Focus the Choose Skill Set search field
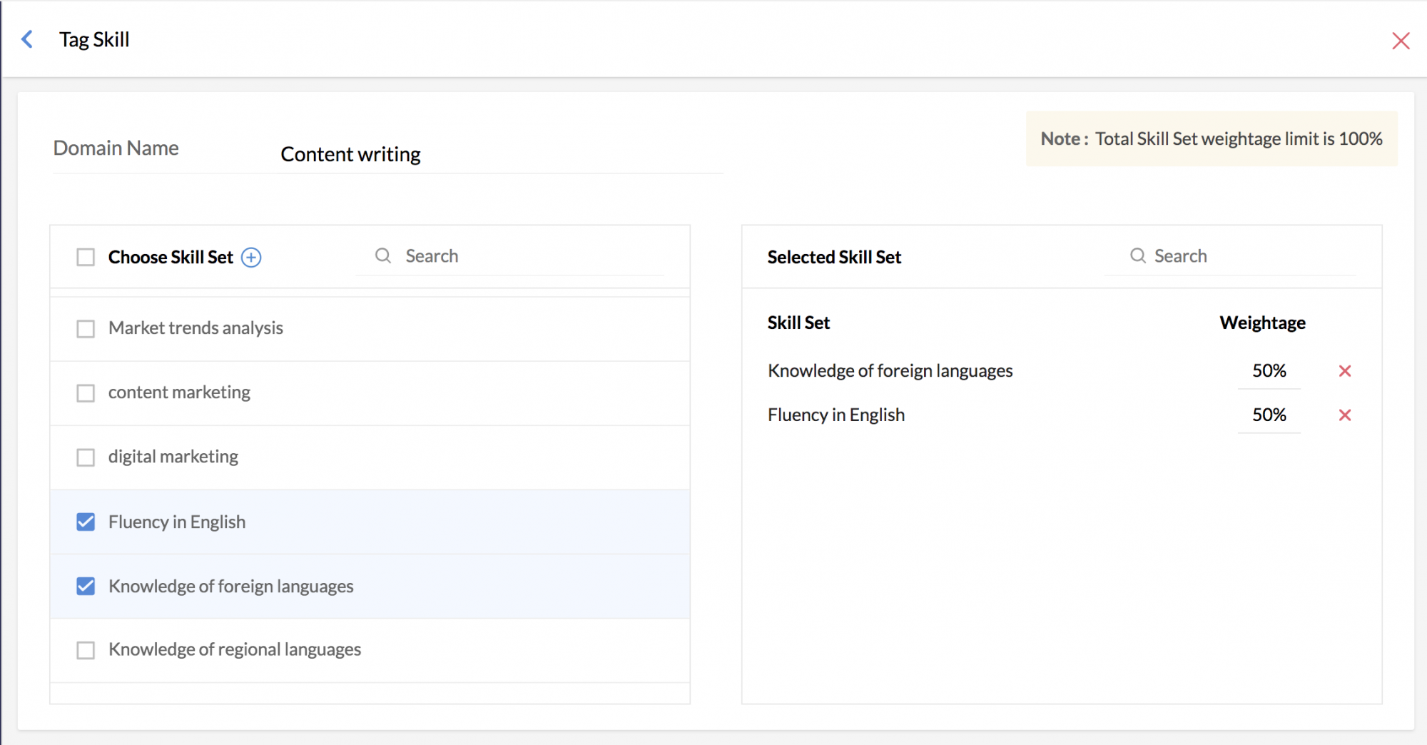Viewport: 1427px width, 745px height. pyautogui.click(x=510, y=256)
